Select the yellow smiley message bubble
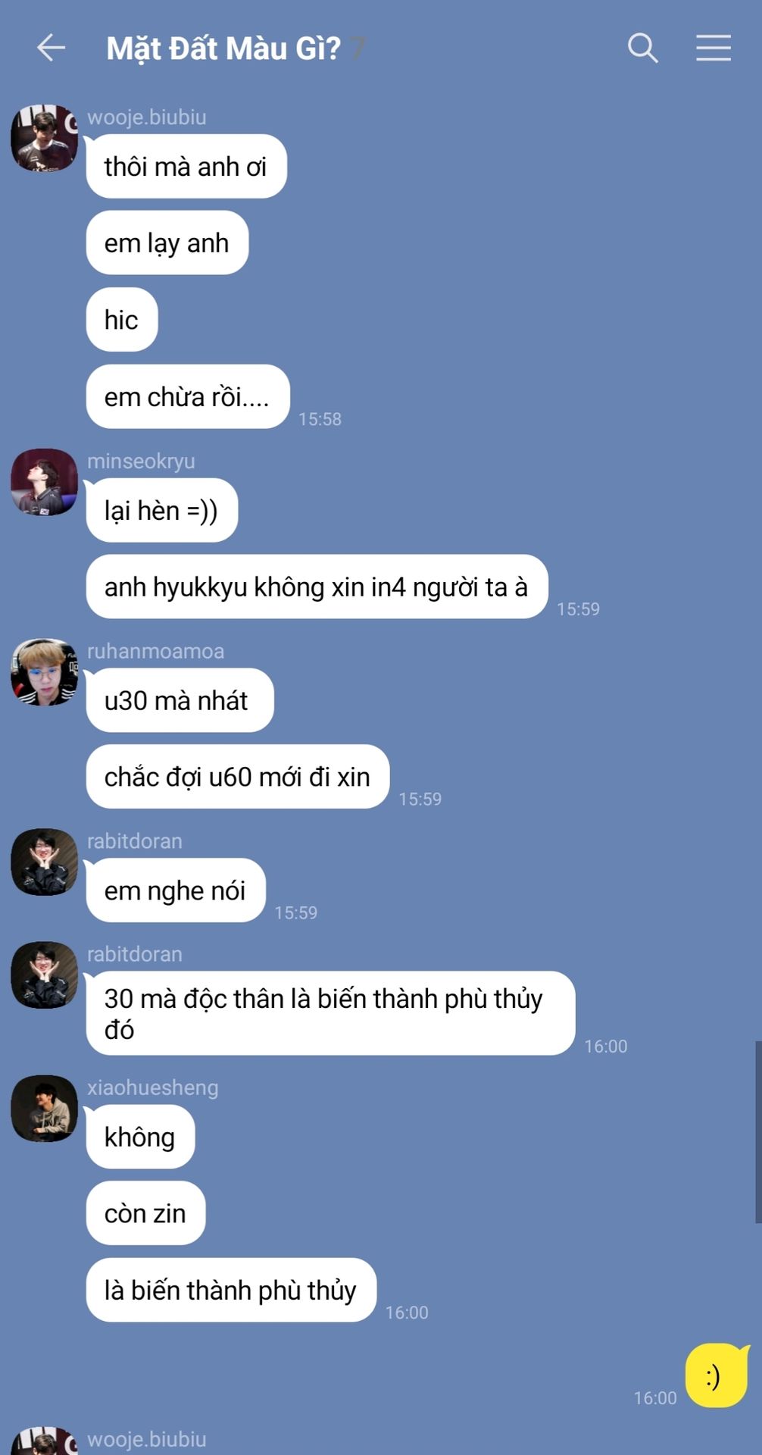 (x=717, y=1375)
